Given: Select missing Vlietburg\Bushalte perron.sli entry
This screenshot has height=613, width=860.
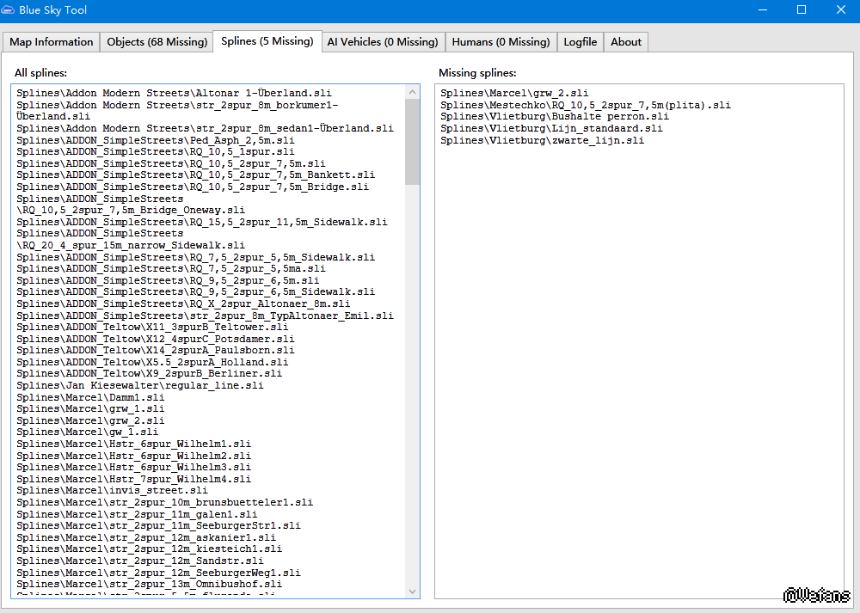Looking at the screenshot, I should coord(554,117).
